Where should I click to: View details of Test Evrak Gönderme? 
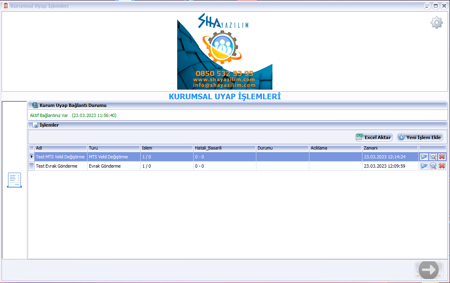[x=433, y=166]
